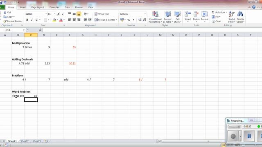The image size is (262, 147).
Task: Open Clear dropdown in Editing group
Action: click(217, 21)
